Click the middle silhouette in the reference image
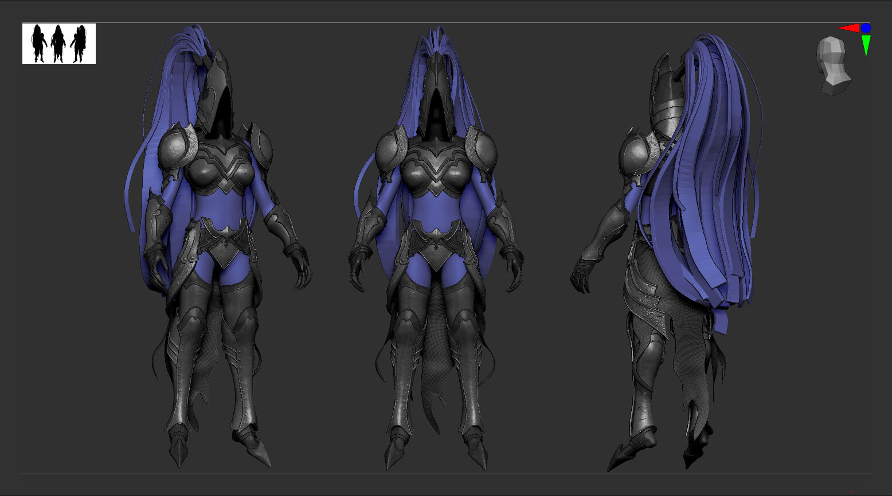The height and width of the screenshot is (496, 892). [x=57, y=43]
